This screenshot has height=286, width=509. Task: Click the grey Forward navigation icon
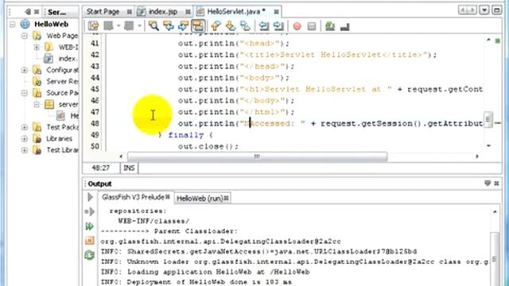pos(129,26)
